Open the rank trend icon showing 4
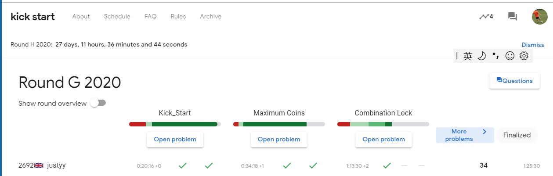This screenshot has width=553, height=176. coord(486,17)
